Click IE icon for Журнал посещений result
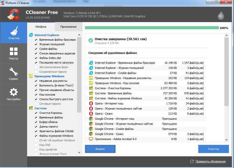Viewport: 234px width, 168px height. click(x=91, y=68)
